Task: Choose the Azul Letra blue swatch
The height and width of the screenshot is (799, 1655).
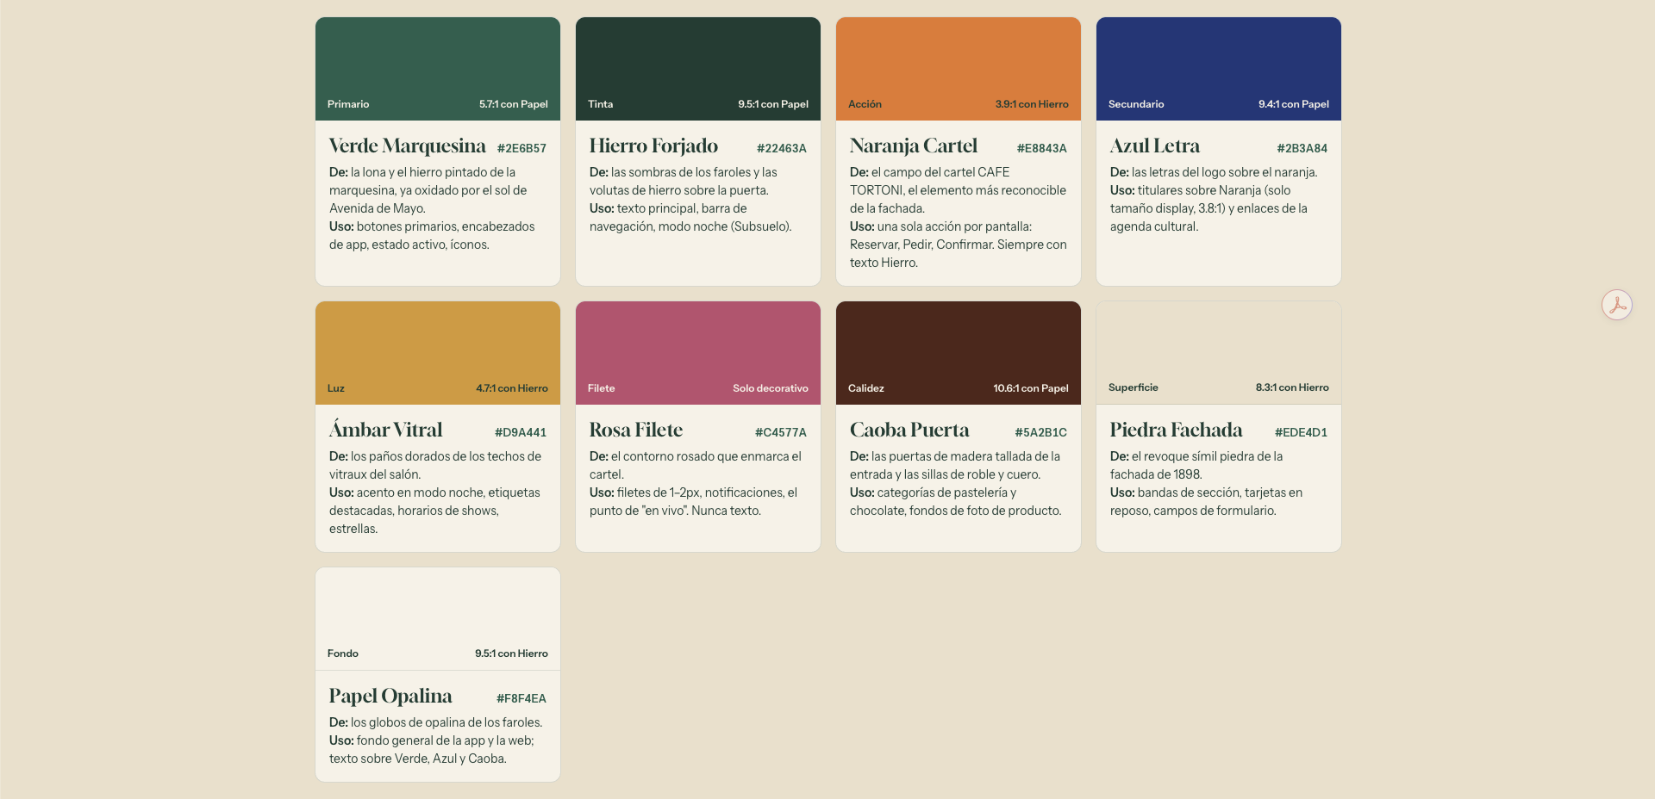Action: coord(1219,69)
